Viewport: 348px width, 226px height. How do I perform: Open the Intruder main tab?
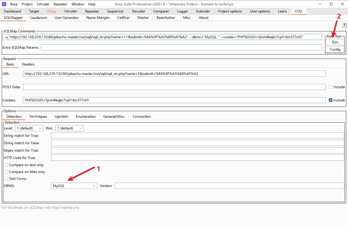pos(71,11)
